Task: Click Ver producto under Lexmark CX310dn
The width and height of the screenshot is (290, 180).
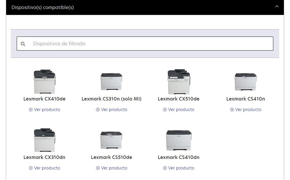Action: pos(45,168)
